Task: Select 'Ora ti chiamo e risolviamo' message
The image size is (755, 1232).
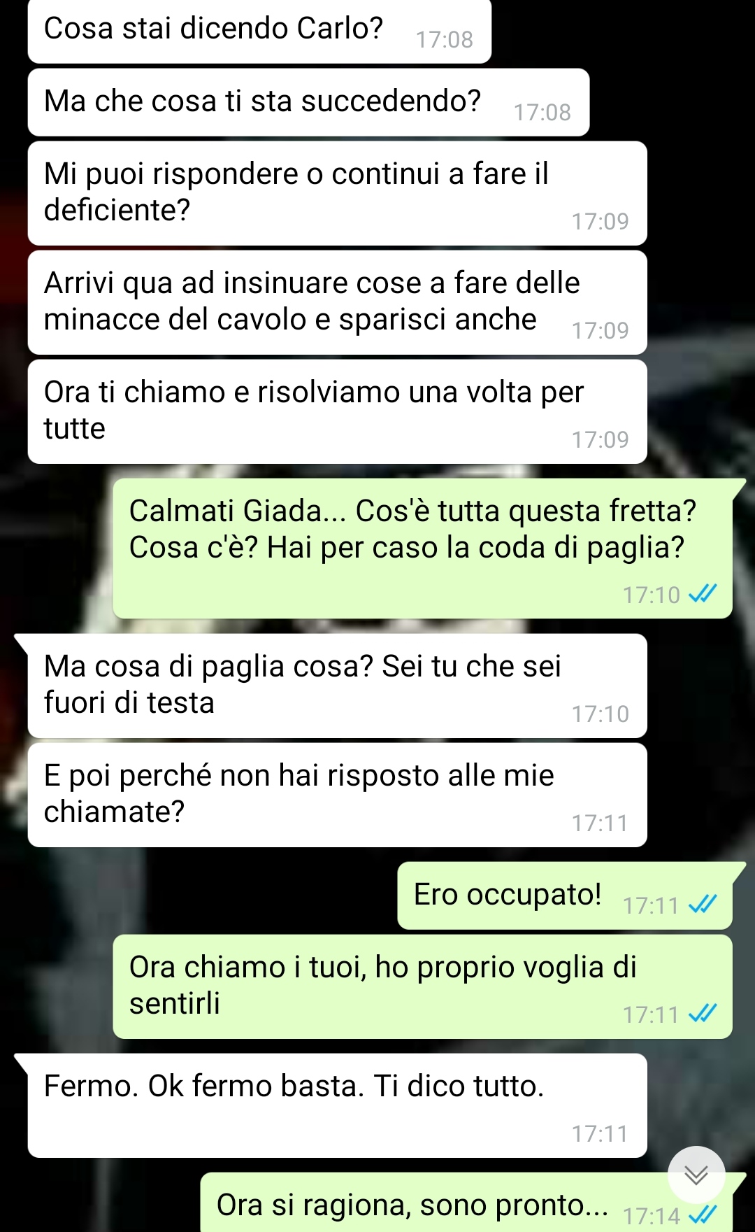Action: point(337,411)
